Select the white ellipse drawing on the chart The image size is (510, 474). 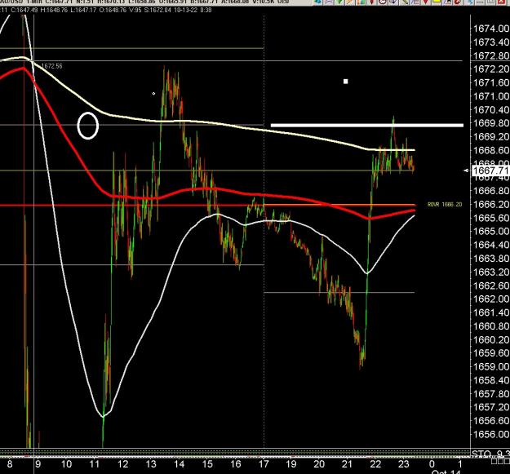[88, 126]
